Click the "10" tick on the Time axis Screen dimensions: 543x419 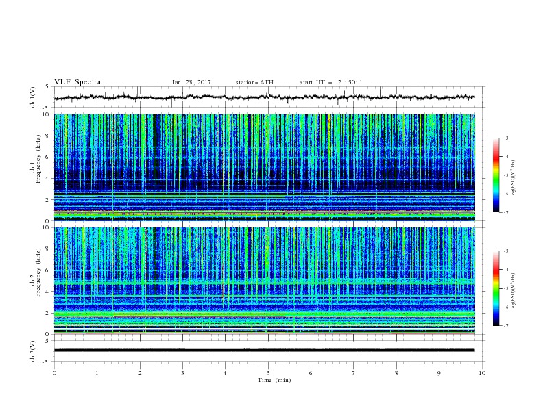pyautogui.click(x=482, y=373)
